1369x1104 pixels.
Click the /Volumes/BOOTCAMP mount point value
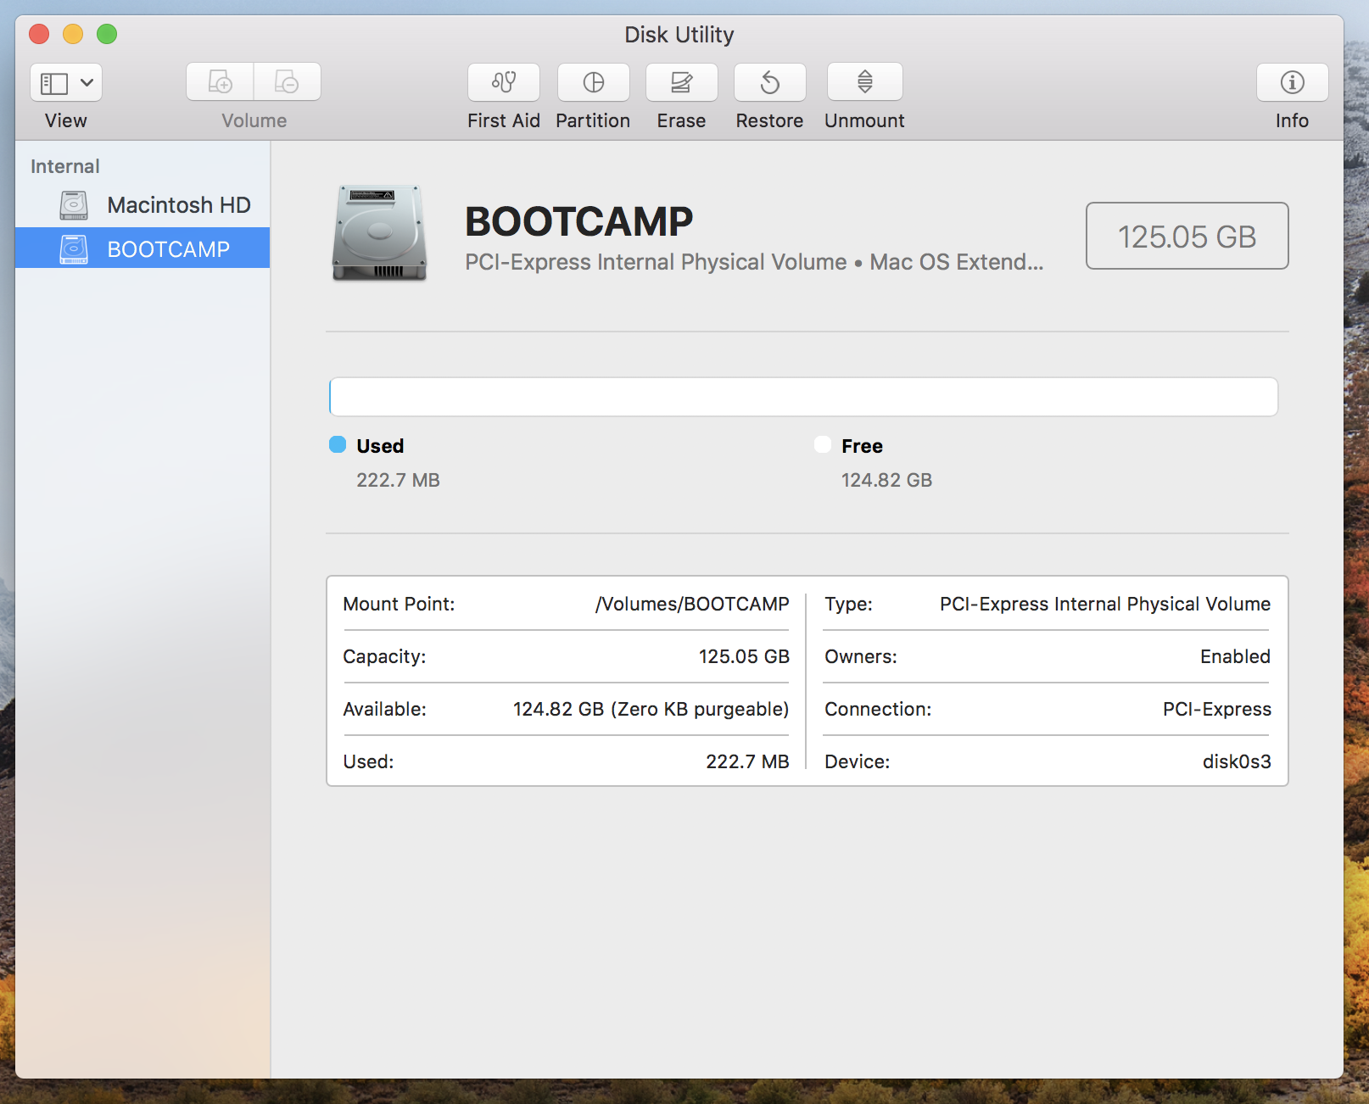pos(692,604)
